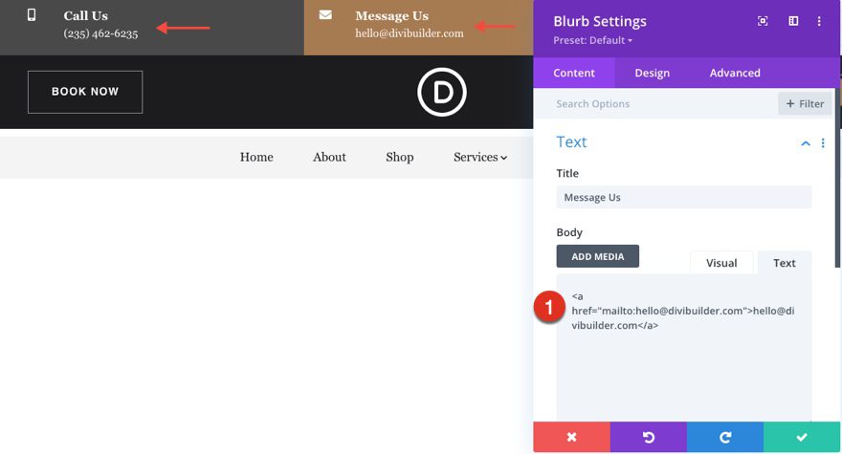Switch to the Advanced tab
Viewport: 842px width, 454px height.
(x=735, y=73)
